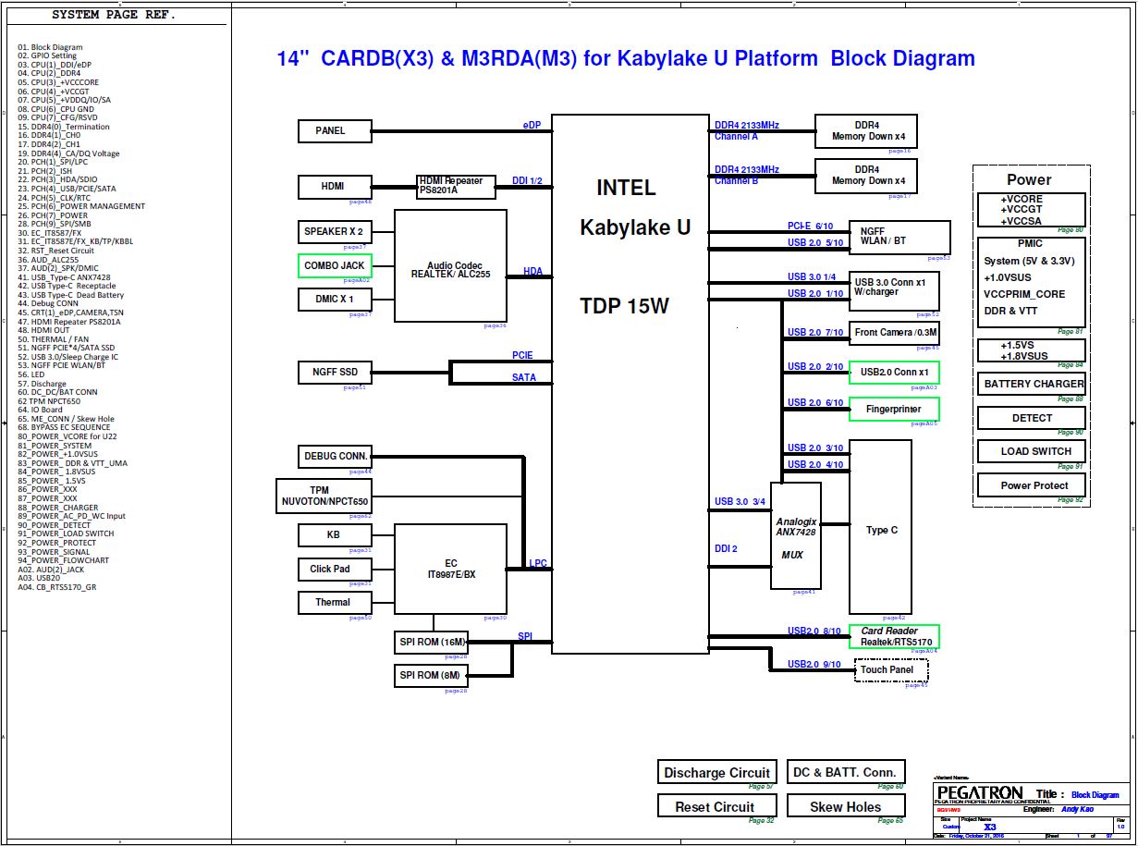The width and height of the screenshot is (1138, 846).
Task: Click the blue diagram title heading
Action: click(626, 58)
